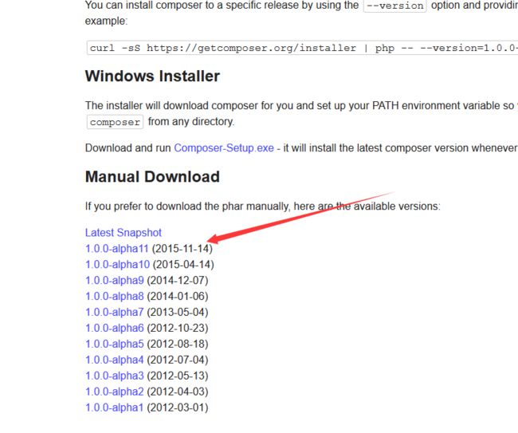Click the curl installer command code block
This screenshot has width=518, height=433.
pos(302,48)
